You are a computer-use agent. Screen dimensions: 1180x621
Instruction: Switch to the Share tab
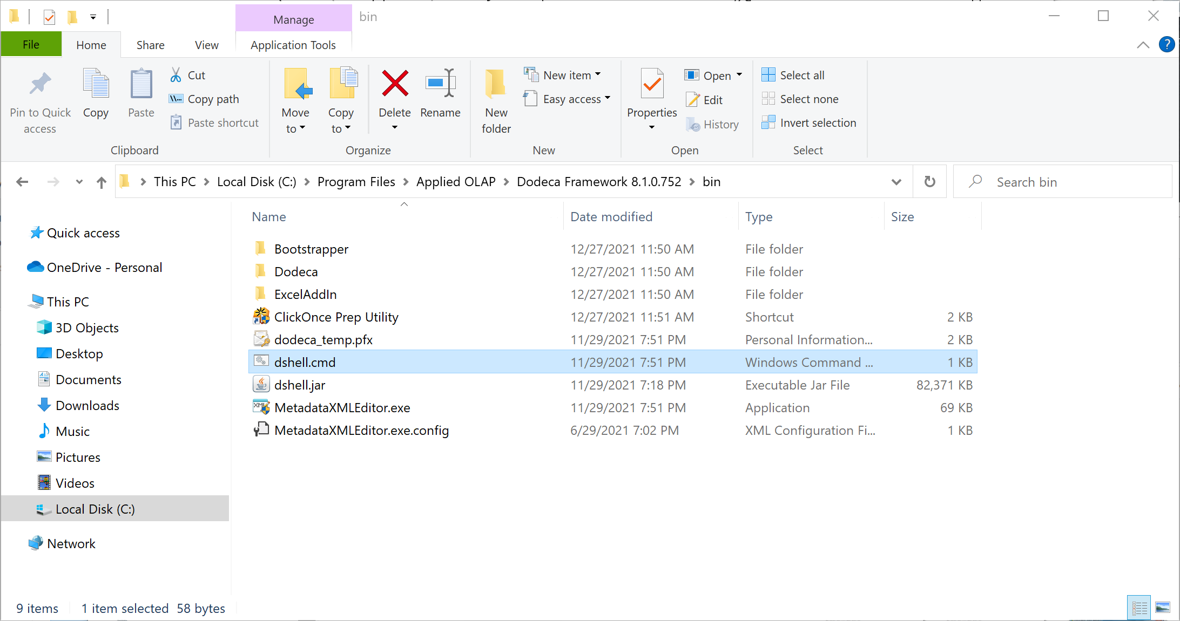coord(150,45)
